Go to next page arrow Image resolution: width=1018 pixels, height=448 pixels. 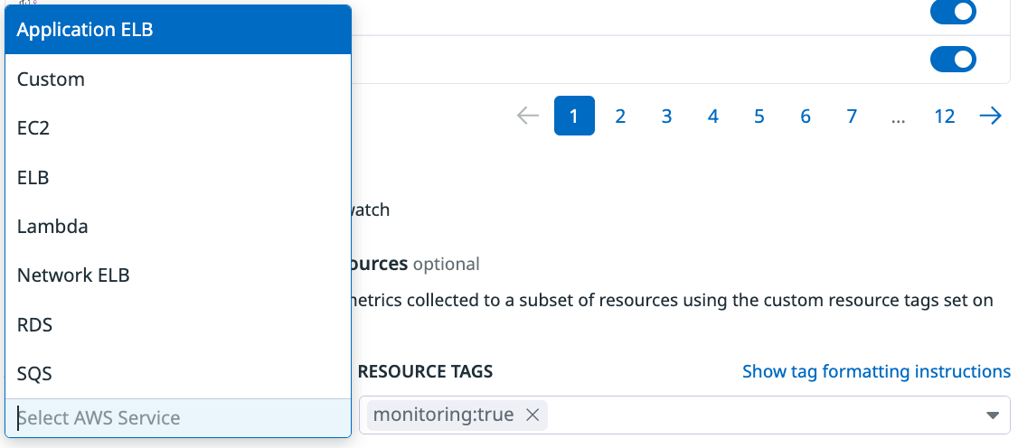coord(991,116)
